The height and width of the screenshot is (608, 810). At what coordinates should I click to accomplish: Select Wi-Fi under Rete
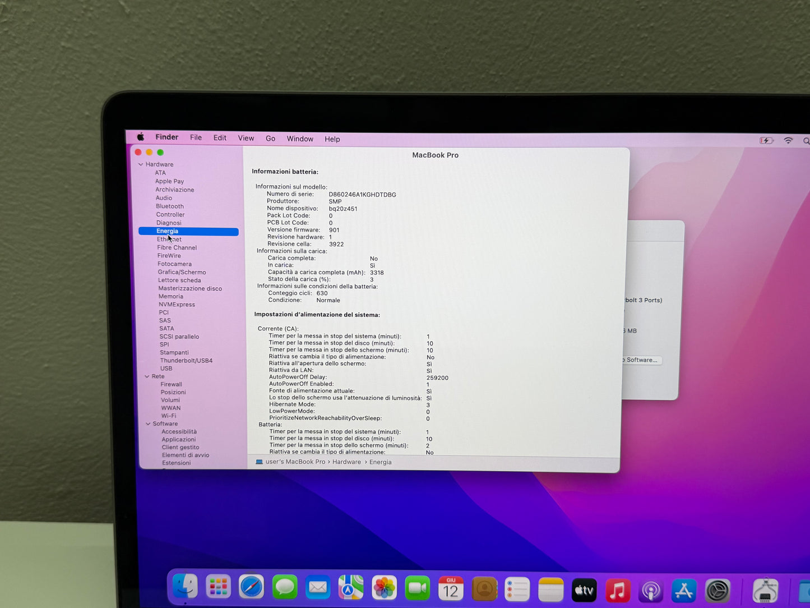tap(168, 416)
